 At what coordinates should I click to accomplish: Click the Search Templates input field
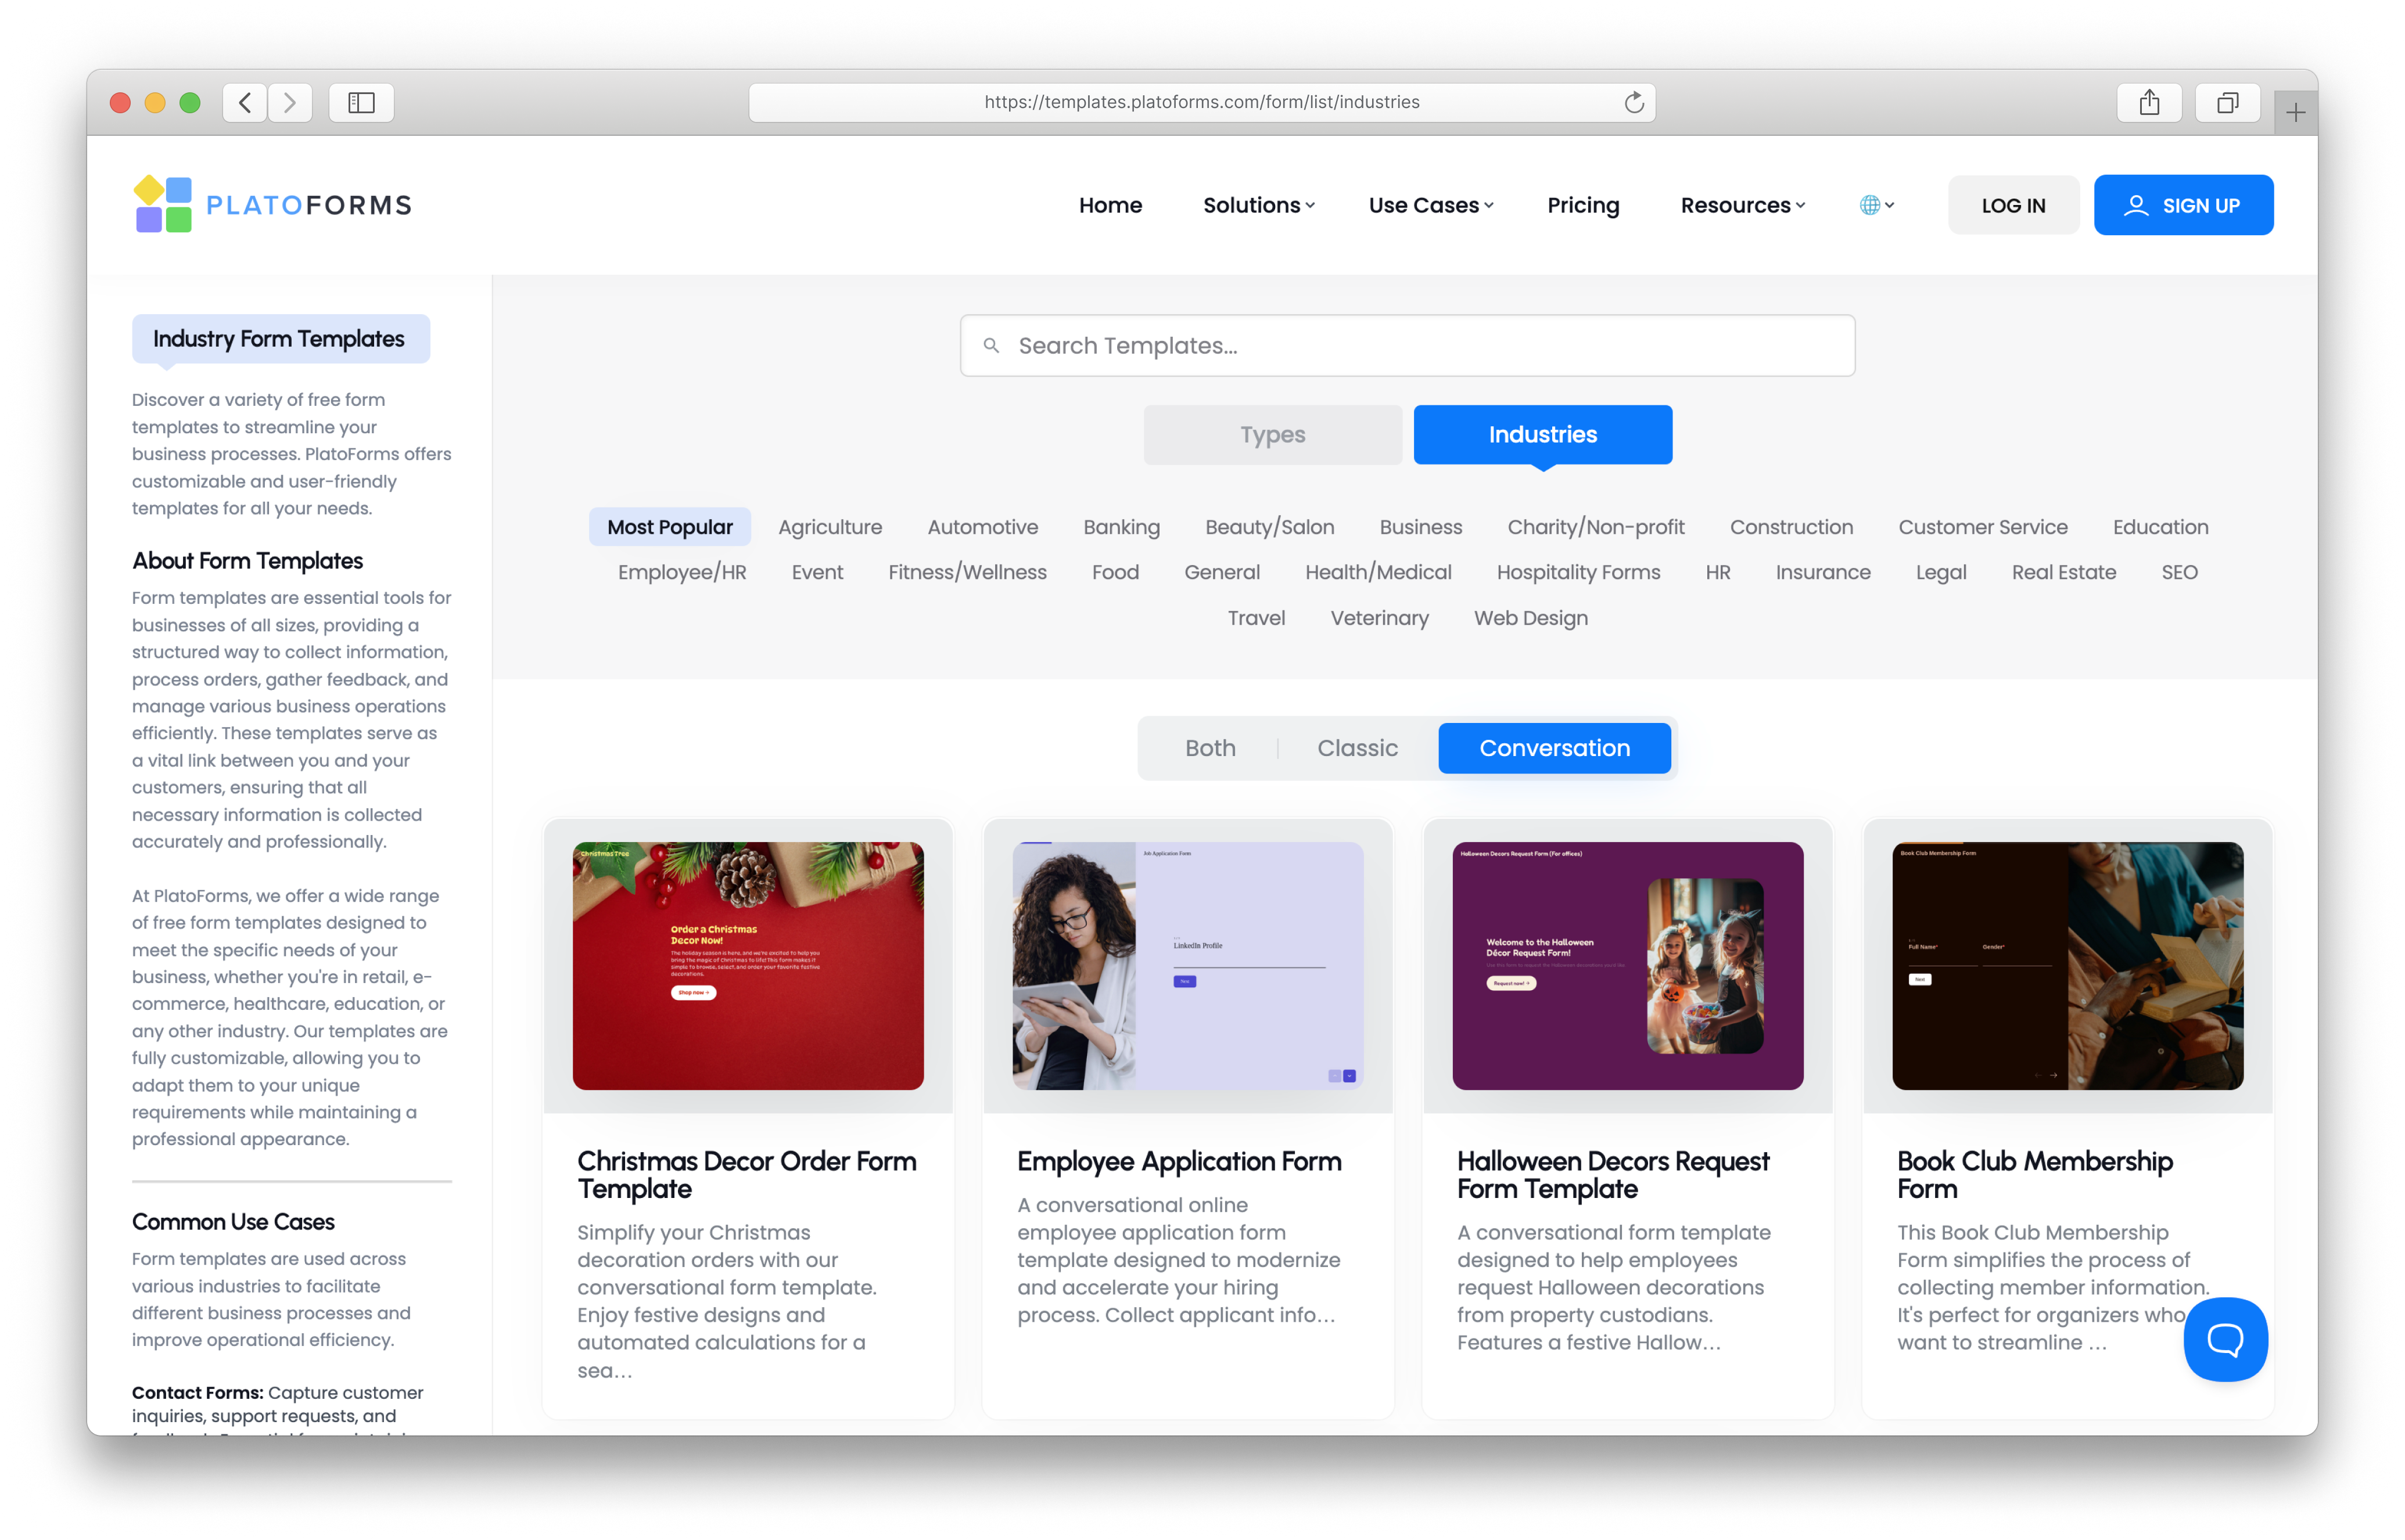(1406, 346)
